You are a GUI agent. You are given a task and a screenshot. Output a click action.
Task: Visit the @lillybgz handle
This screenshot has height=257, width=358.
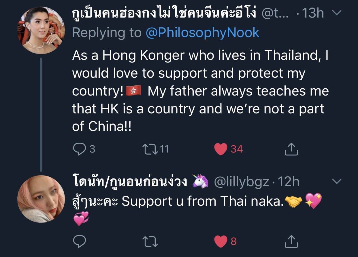241,182
